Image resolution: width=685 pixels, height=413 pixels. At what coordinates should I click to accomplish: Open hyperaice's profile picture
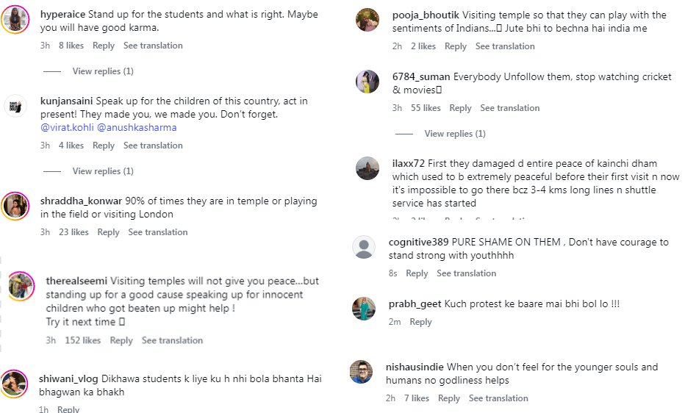click(x=15, y=20)
